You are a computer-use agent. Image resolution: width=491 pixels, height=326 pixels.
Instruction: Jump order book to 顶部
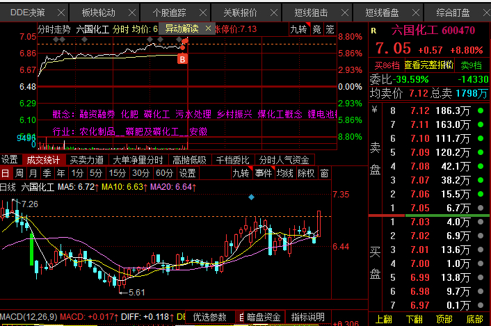click(444, 319)
